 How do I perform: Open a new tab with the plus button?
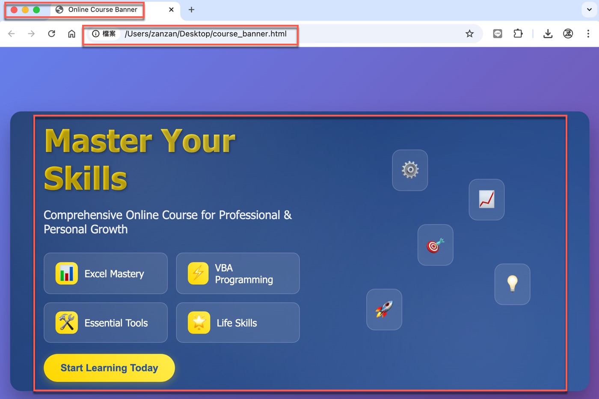tap(191, 9)
